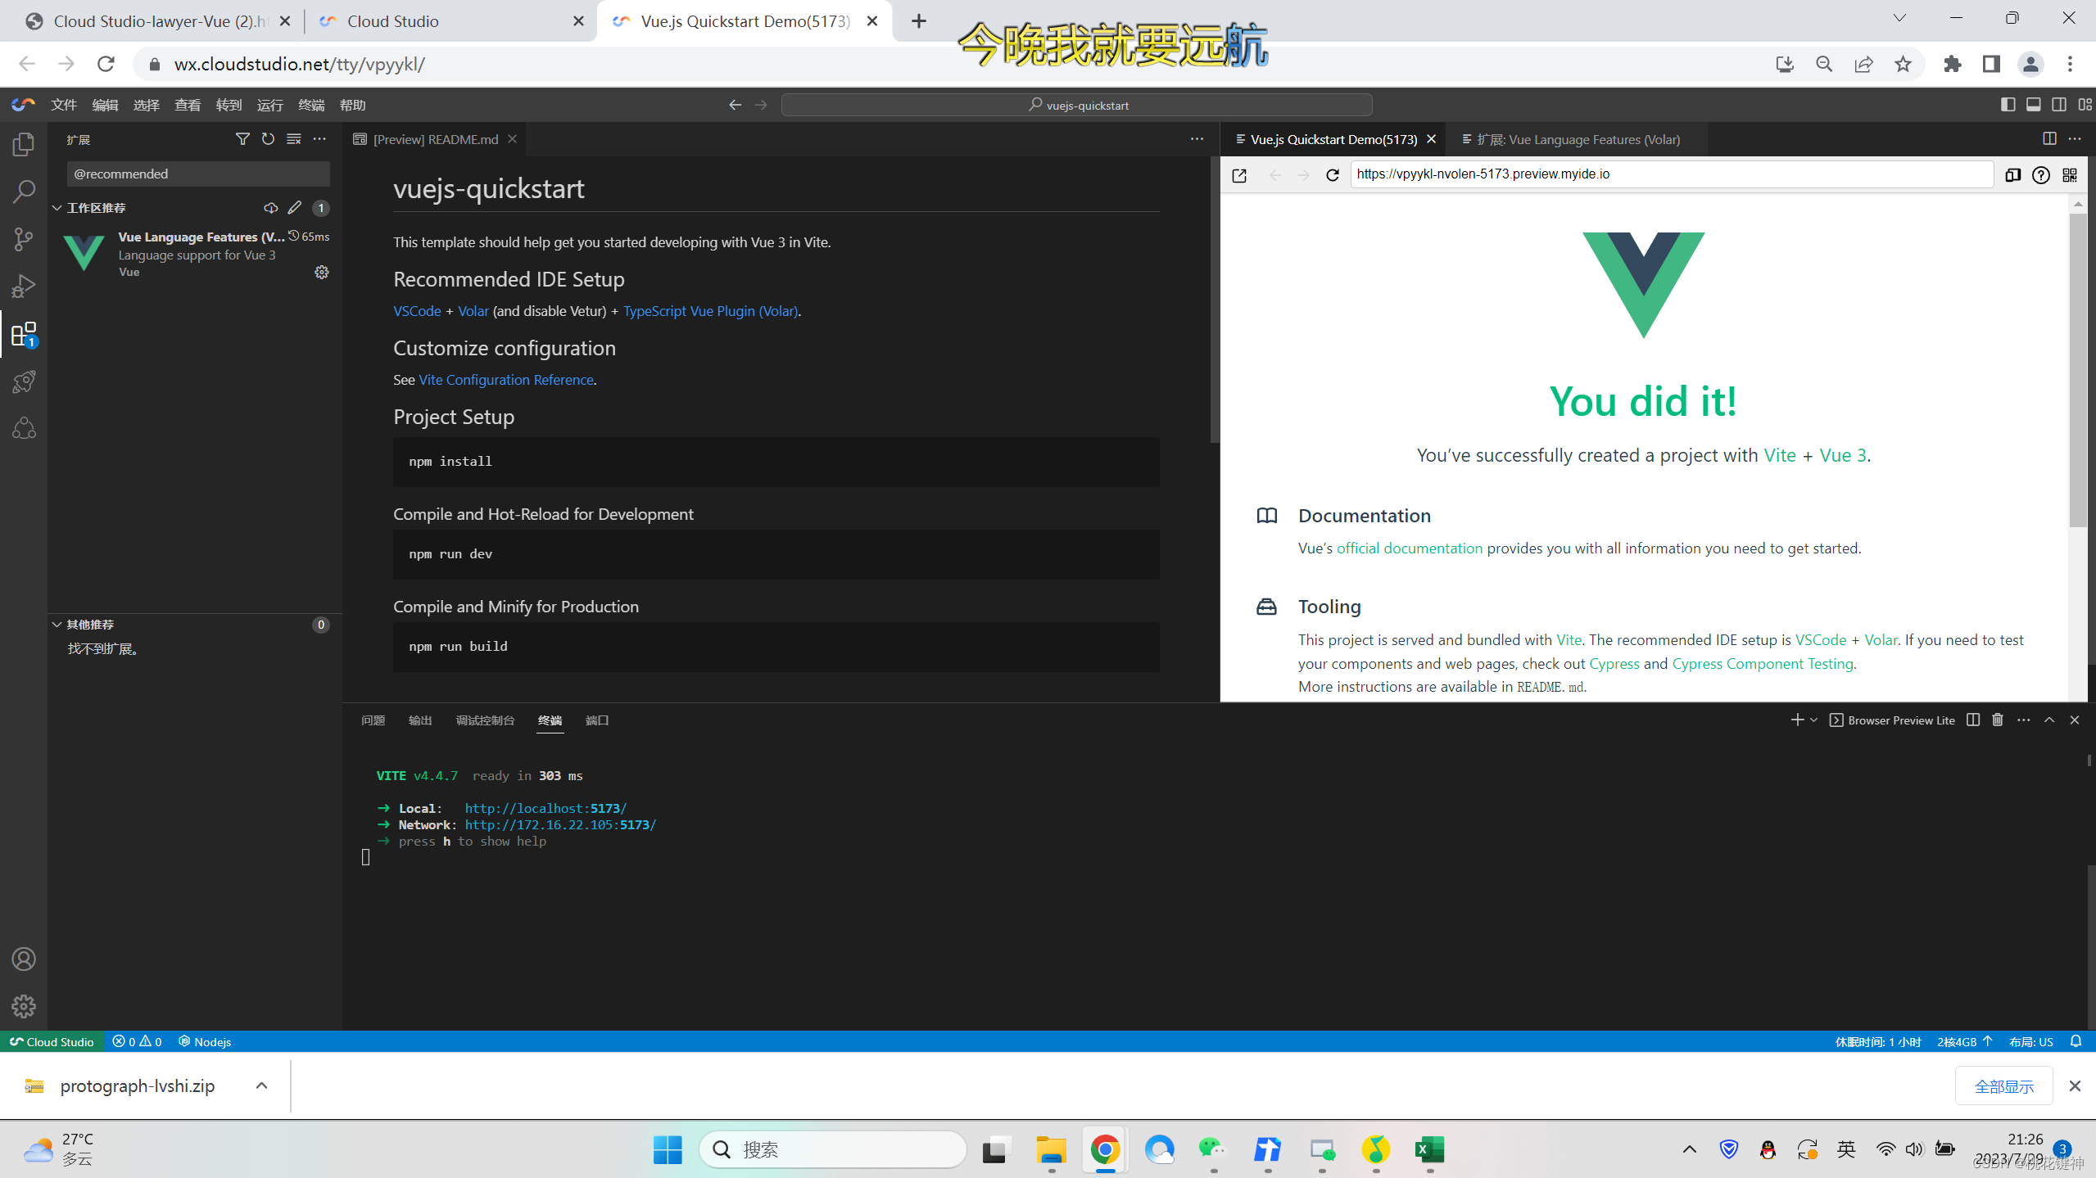This screenshot has width=2096, height=1178.
Task: Reload the embedded preview page
Action: click(1333, 174)
